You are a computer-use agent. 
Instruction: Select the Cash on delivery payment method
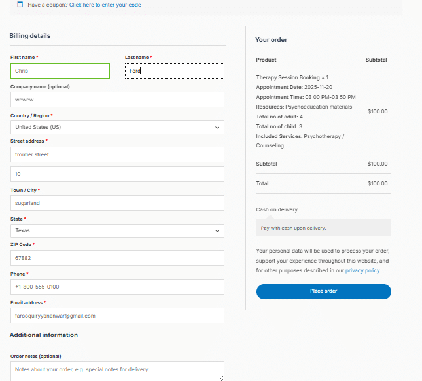point(277,209)
